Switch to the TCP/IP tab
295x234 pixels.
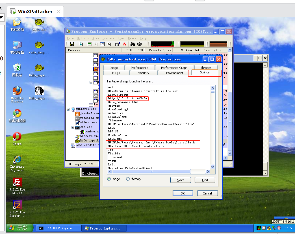pos(116,73)
